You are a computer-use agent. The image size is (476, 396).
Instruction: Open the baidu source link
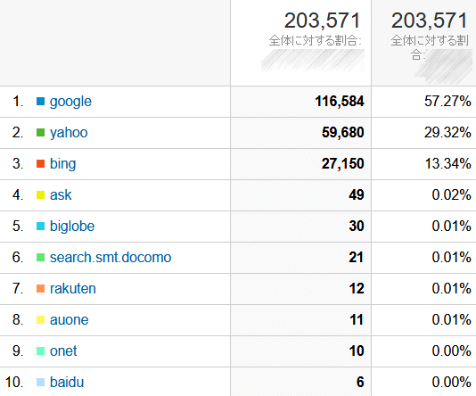pos(67,382)
